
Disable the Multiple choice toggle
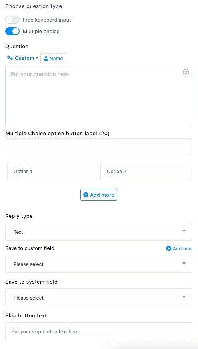click(x=12, y=31)
